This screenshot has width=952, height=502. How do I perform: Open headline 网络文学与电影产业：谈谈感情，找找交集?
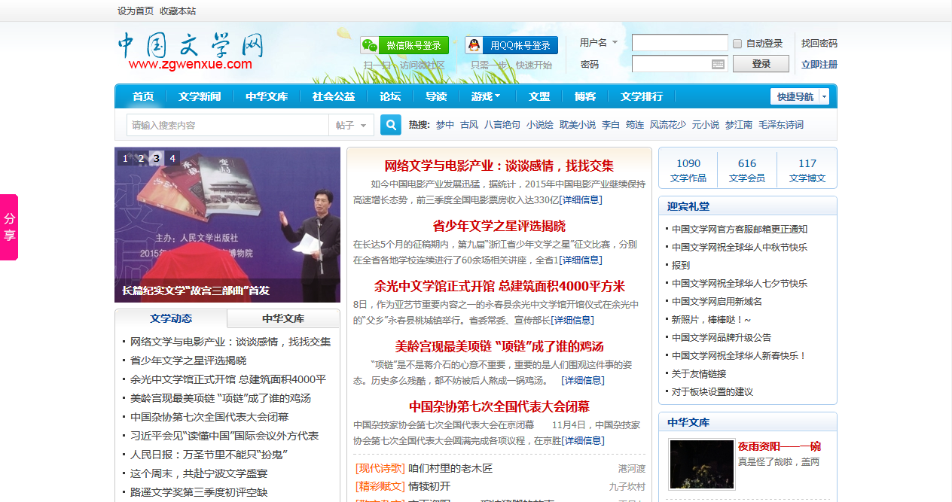click(499, 166)
